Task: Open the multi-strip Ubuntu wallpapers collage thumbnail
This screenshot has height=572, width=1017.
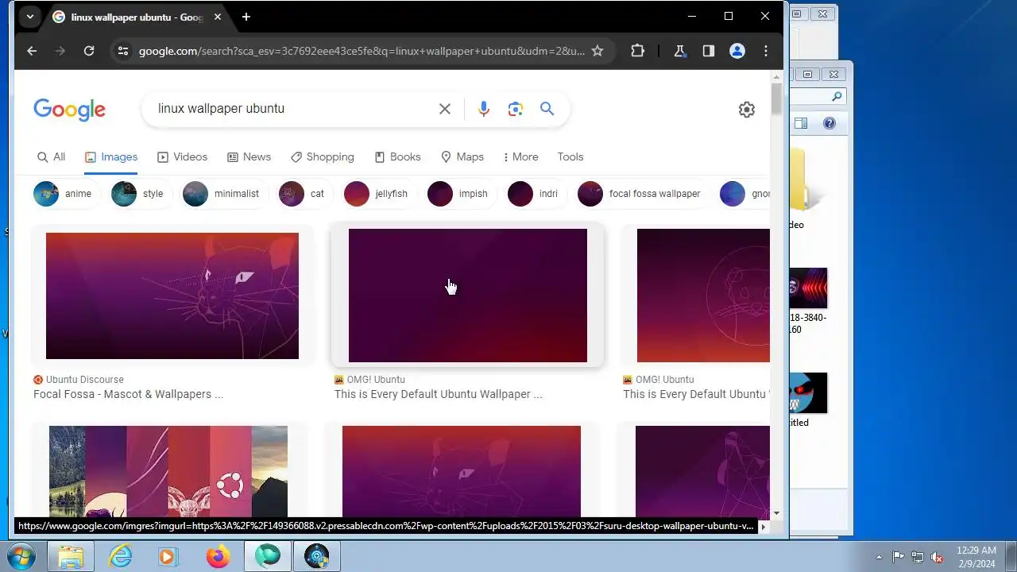Action: tap(168, 471)
